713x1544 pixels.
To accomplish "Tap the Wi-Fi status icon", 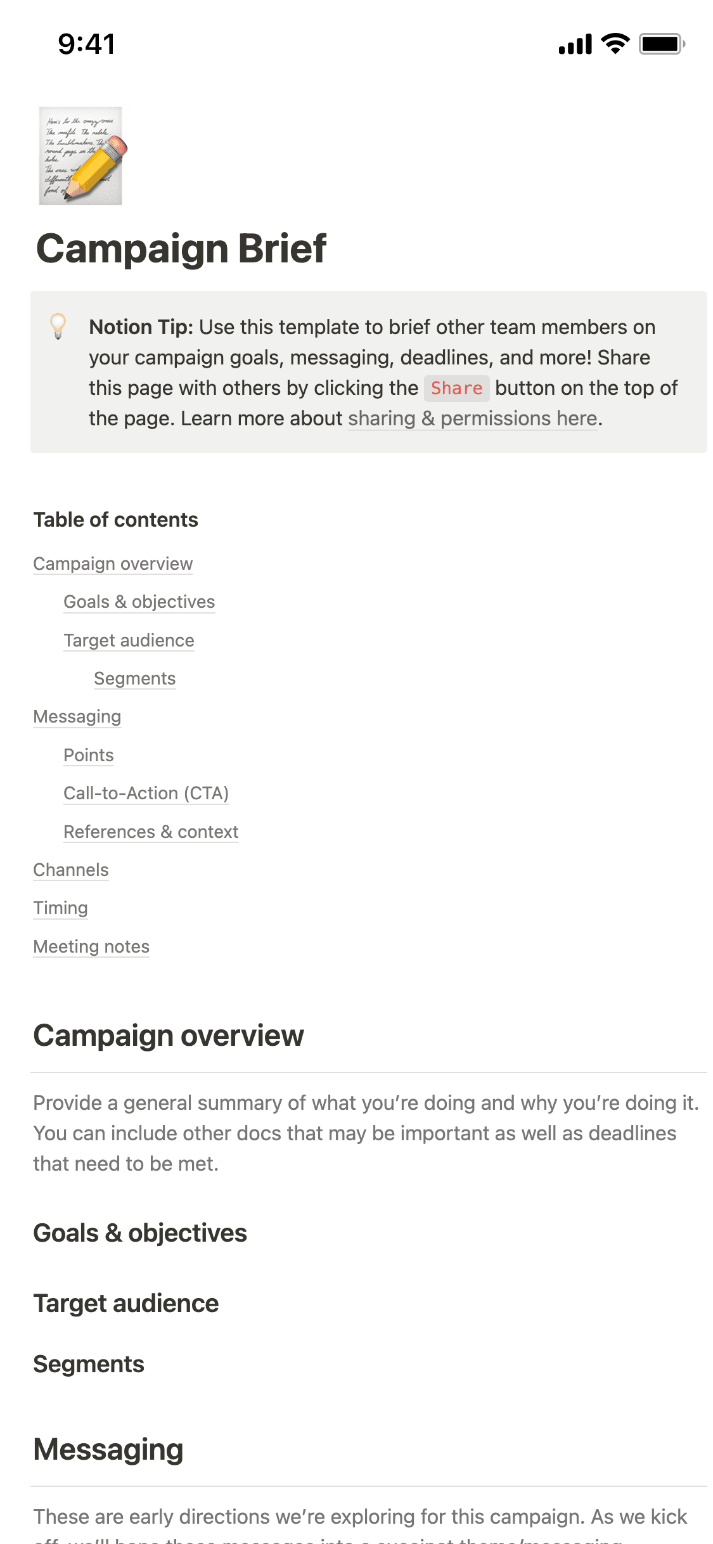I will pyautogui.click(x=612, y=43).
